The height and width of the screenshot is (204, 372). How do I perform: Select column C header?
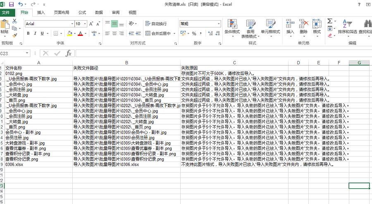tap(234, 63)
